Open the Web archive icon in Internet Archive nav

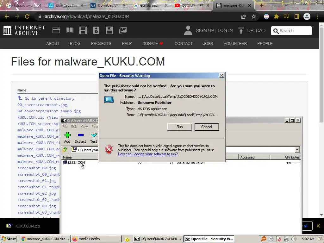[x=56, y=30]
